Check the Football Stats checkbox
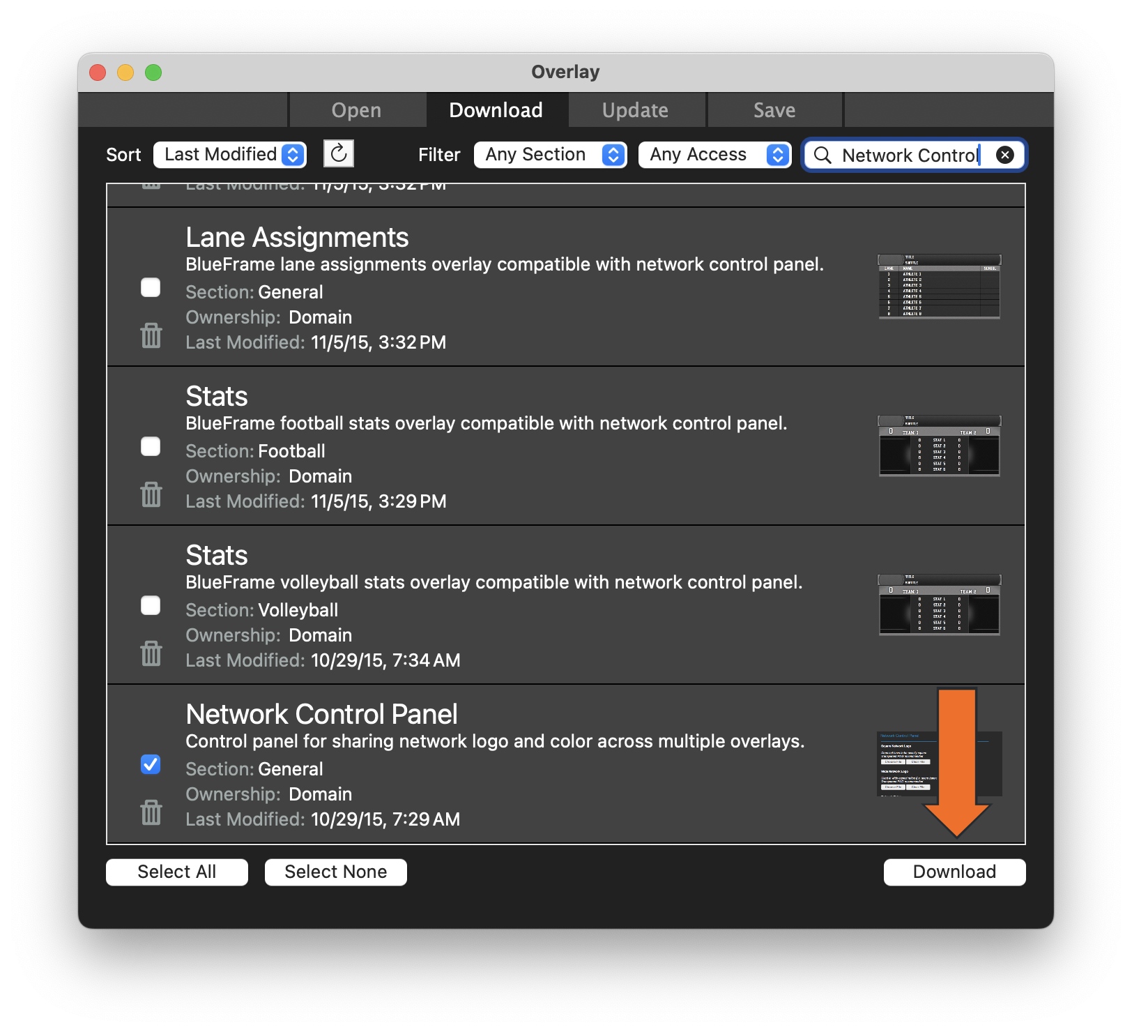 pos(151,446)
